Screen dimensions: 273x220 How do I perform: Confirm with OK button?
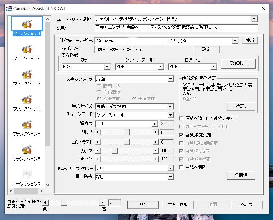point(143,205)
